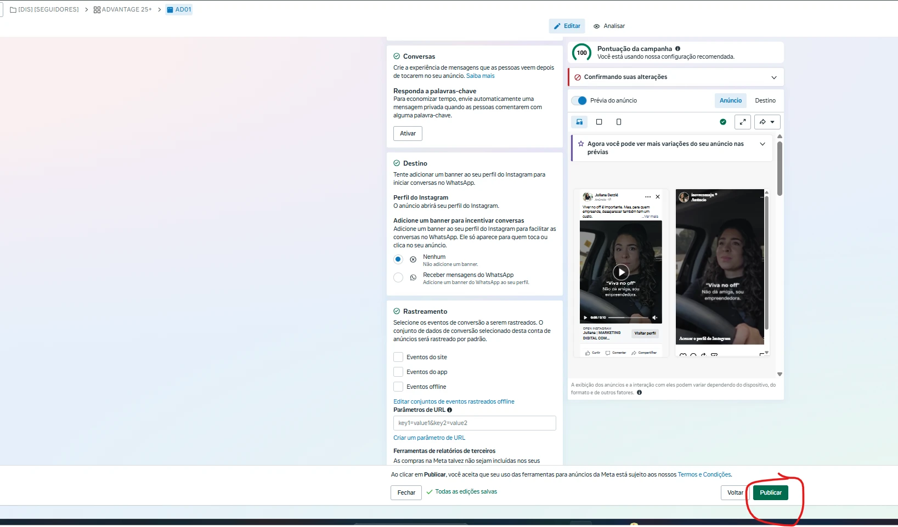
Task: Click the WhatsApp icon in banner options
Action: 413,277
